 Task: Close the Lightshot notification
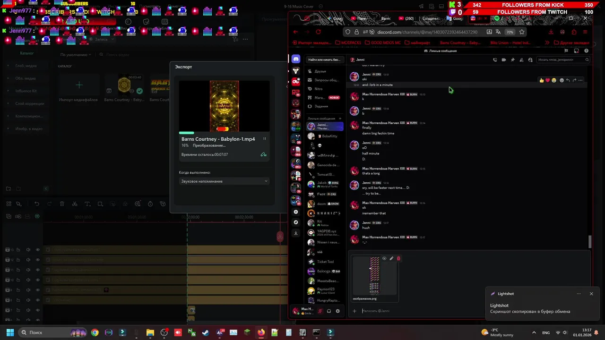[x=591, y=294]
